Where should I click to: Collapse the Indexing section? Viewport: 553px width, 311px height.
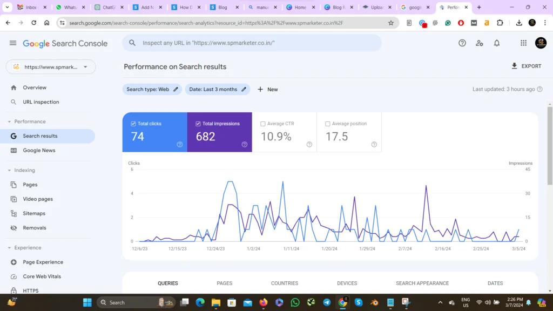pos(10,170)
